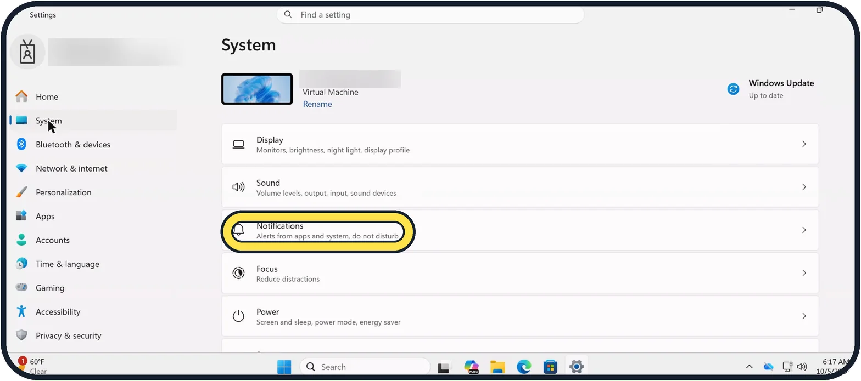
Task: Select the System monitor icon in sidebar
Action: 21,121
